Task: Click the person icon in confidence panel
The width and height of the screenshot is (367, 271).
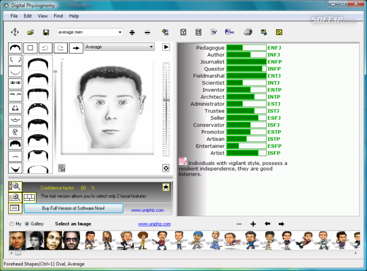Action: [166, 187]
